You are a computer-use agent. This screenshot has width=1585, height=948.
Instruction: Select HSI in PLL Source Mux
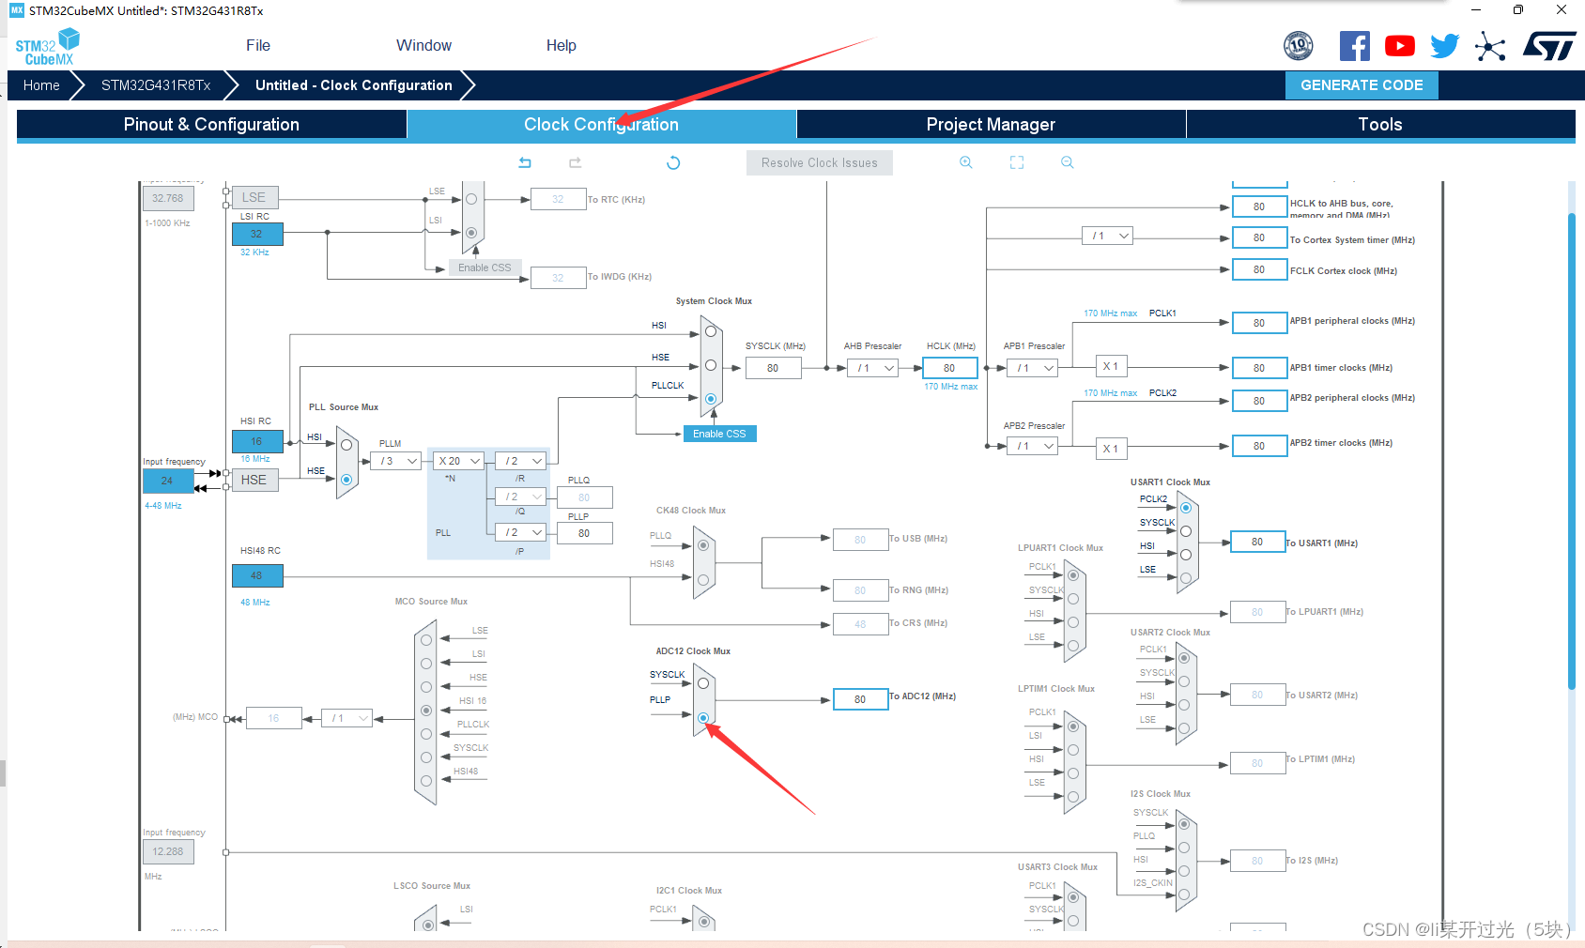(x=346, y=445)
